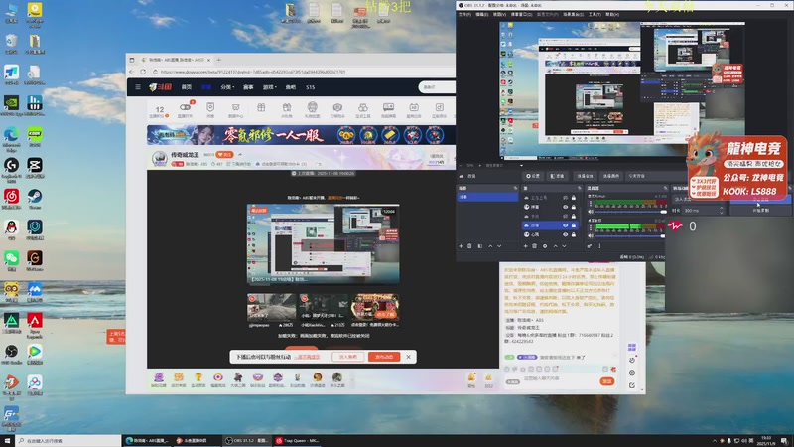Click OBS source Properties button under preview

(533, 176)
